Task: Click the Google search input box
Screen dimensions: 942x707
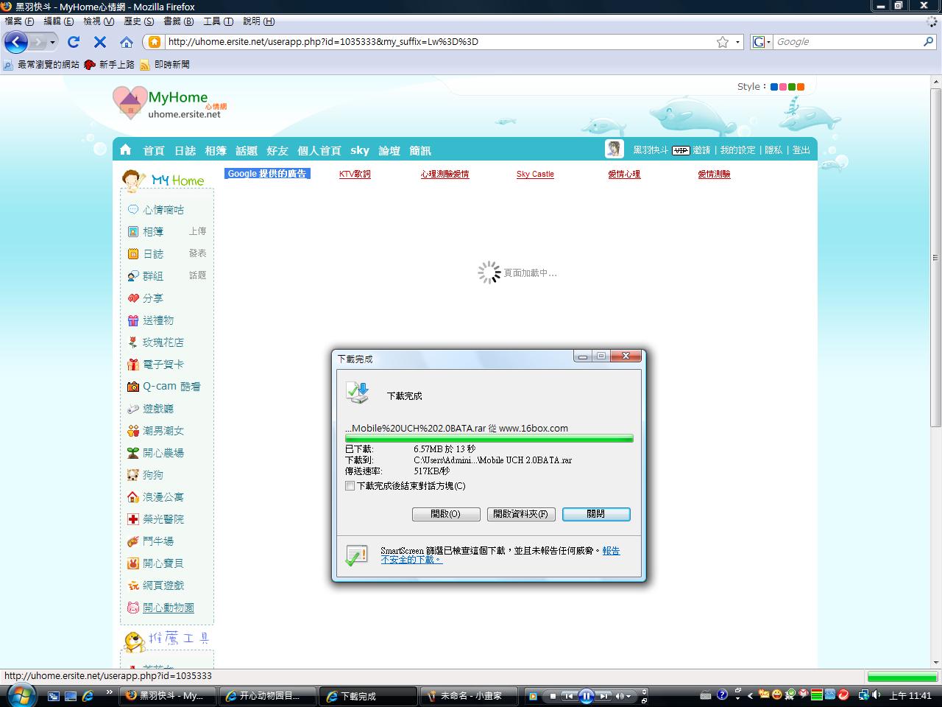Action: tap(846, 42)
